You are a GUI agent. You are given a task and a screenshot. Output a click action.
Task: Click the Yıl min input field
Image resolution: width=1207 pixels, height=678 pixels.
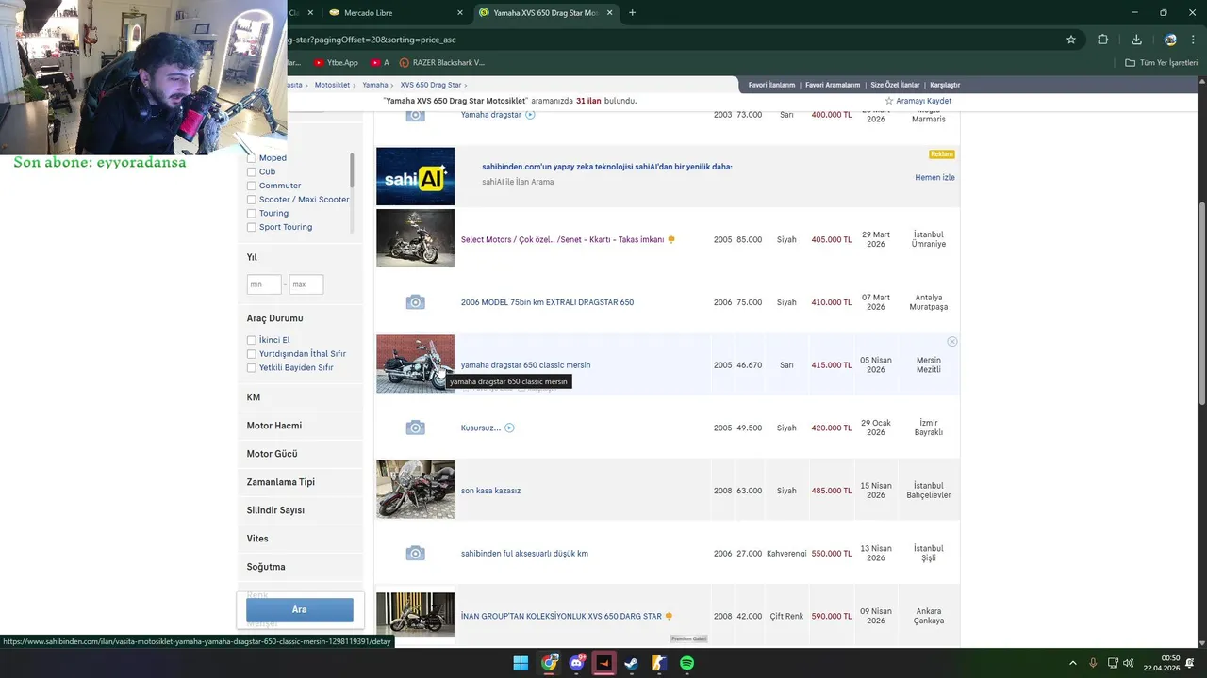[264, 284]
